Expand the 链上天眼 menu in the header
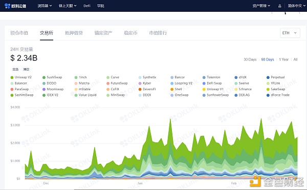The image size is (307, 190). tap(68, 6)
